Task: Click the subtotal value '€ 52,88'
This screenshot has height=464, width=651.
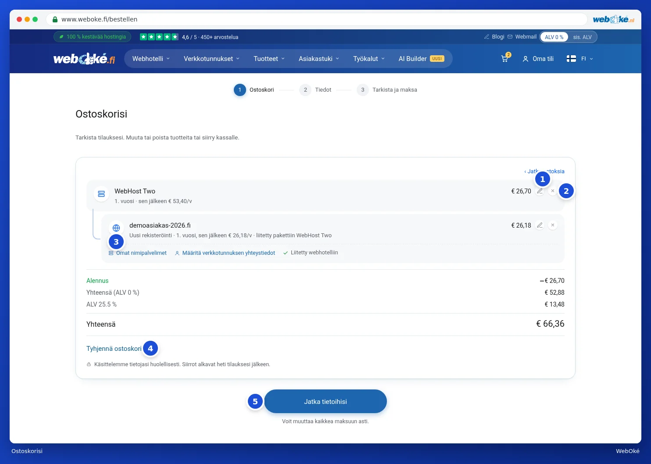Action: [x=554, y=293]
